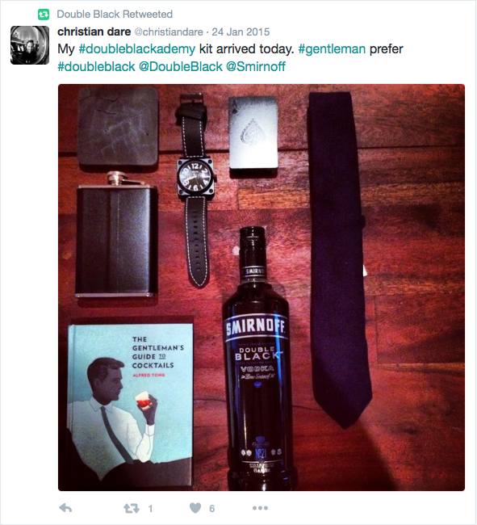The height and width of the screenshot is (525, 477).
Task: Click the green retweeted badge icon
Action: [44, 15]
